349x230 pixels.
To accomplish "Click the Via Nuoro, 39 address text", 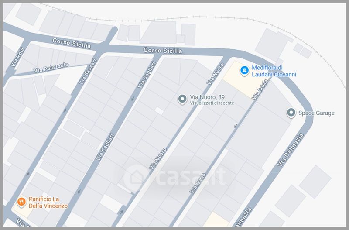I will tap(207, 97).
